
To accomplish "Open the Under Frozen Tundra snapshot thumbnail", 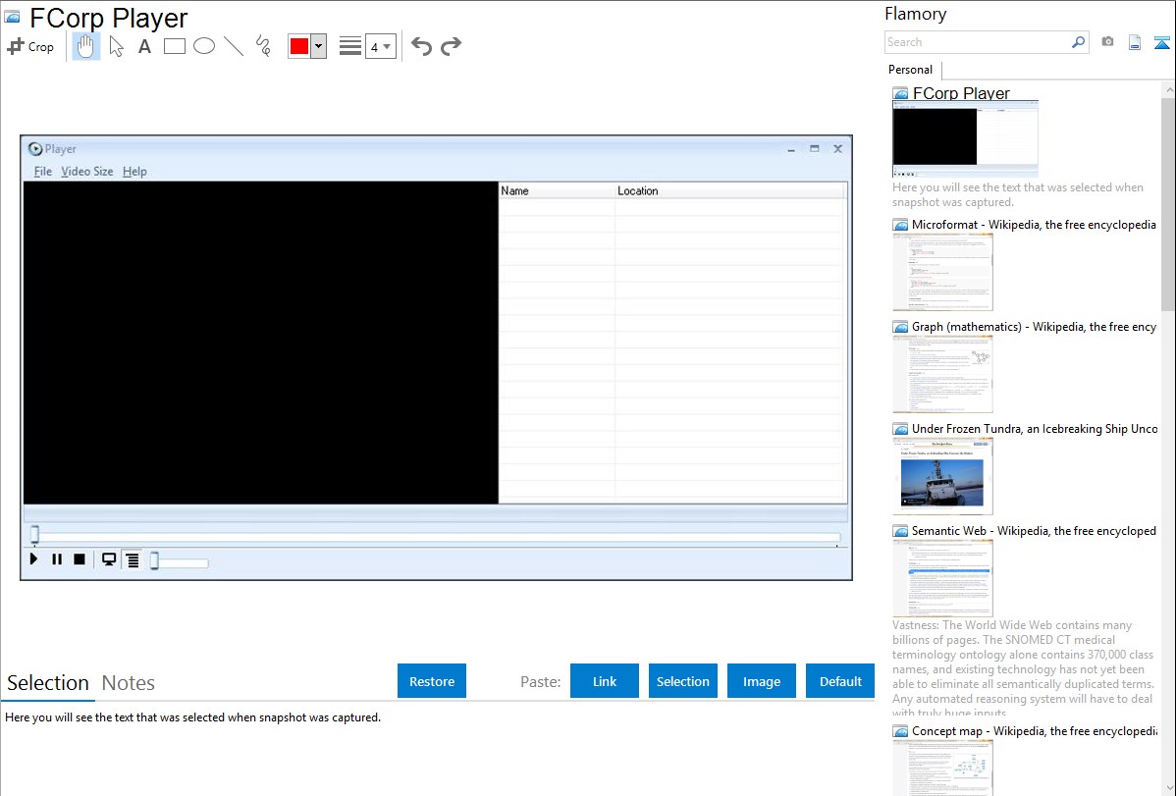I will click(942, 476).
